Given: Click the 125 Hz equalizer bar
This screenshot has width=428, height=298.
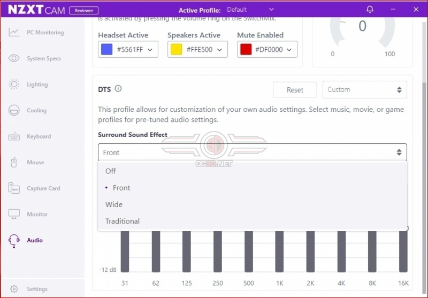Looking at the screenshot, I should 187,251.
